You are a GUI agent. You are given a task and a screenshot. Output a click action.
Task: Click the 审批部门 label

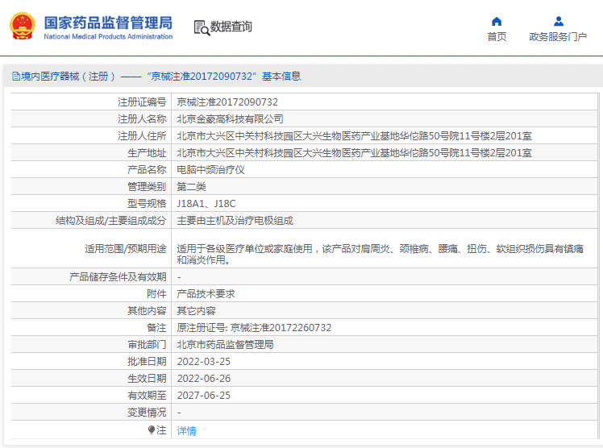(x=147, y=345)
